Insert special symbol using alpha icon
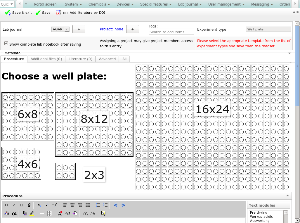This screenshot has width=300, height=223. click(x=14, y=213)
